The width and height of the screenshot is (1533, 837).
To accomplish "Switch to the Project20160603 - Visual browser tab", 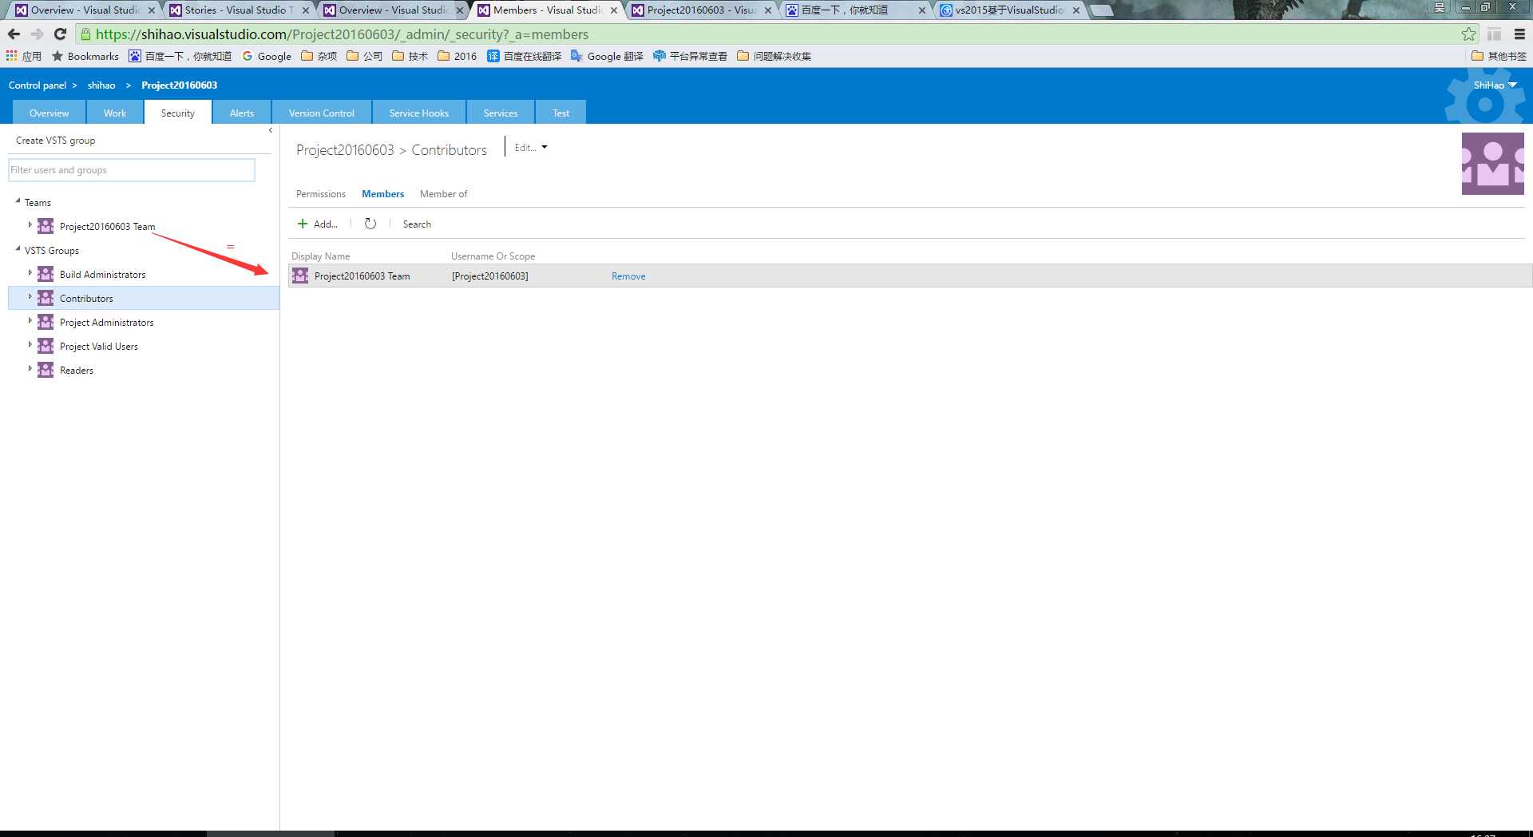I will click(x=700, y=10).
